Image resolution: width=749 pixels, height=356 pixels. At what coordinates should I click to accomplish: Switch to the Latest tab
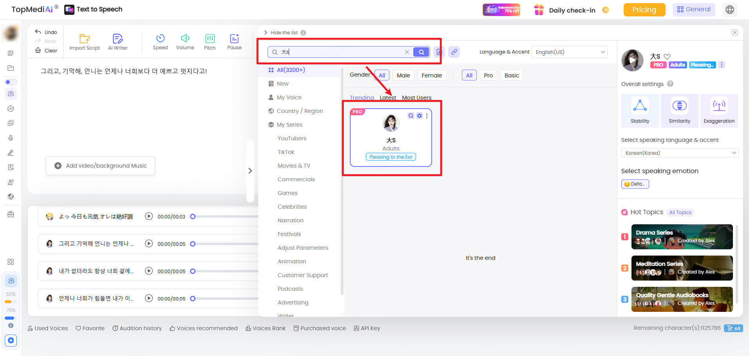[388, 98]
